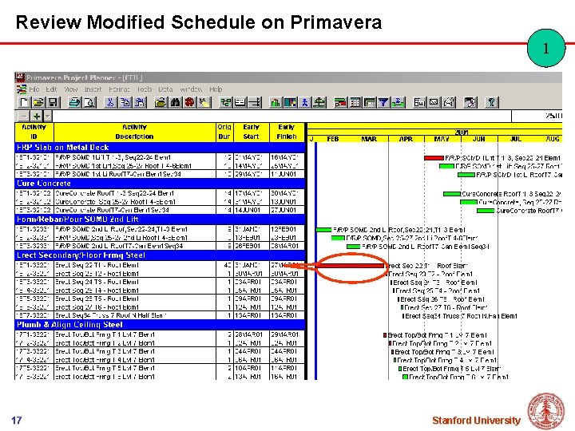Click the balance scale Level icon
The width and height of the screenshot is (575, 431).
tap(319, 102)
